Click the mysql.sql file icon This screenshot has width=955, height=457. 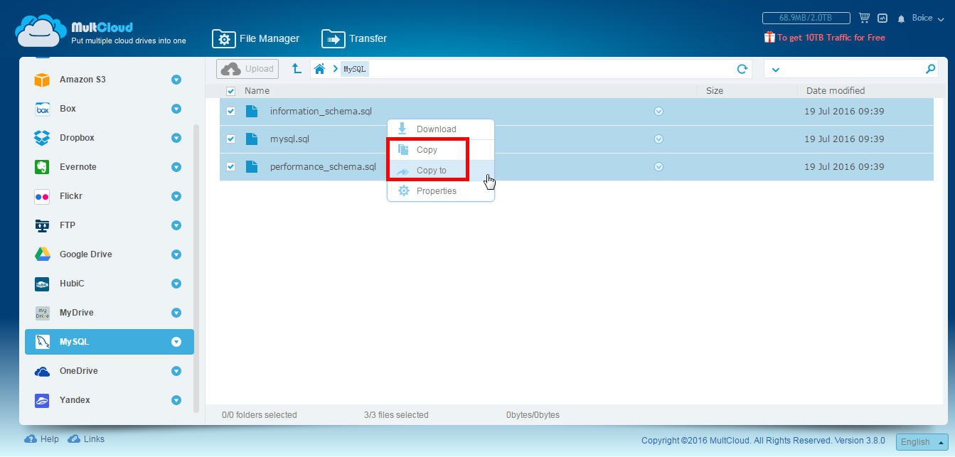coord(252,139)
